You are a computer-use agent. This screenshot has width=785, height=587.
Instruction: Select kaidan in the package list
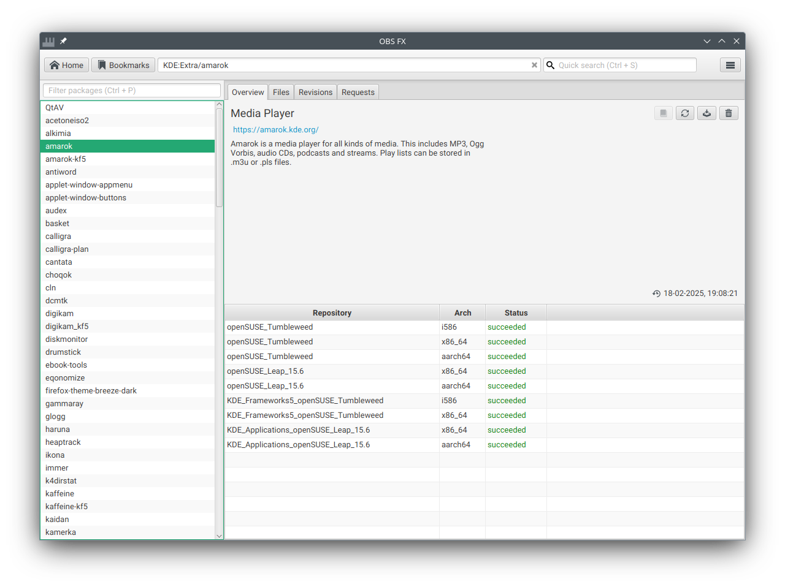[x=128, y=520]
